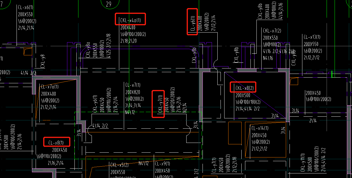
Task: Select the CL-x8(1) beam label
Action: (56, 143)
